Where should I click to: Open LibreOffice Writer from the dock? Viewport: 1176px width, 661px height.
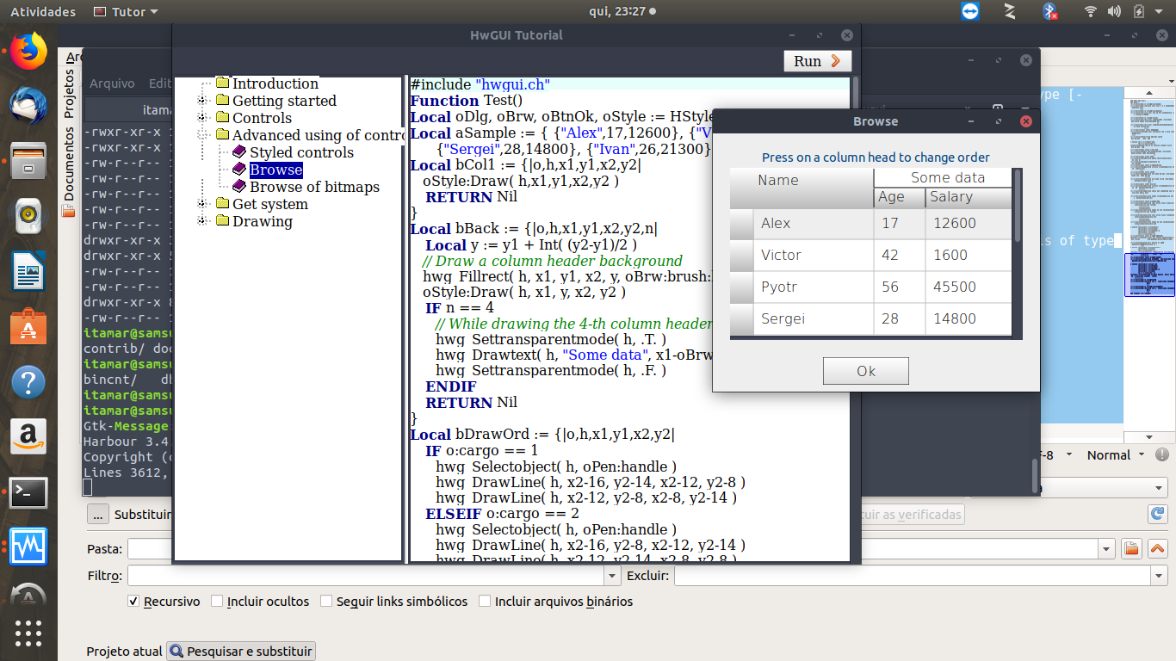(28, 274)
